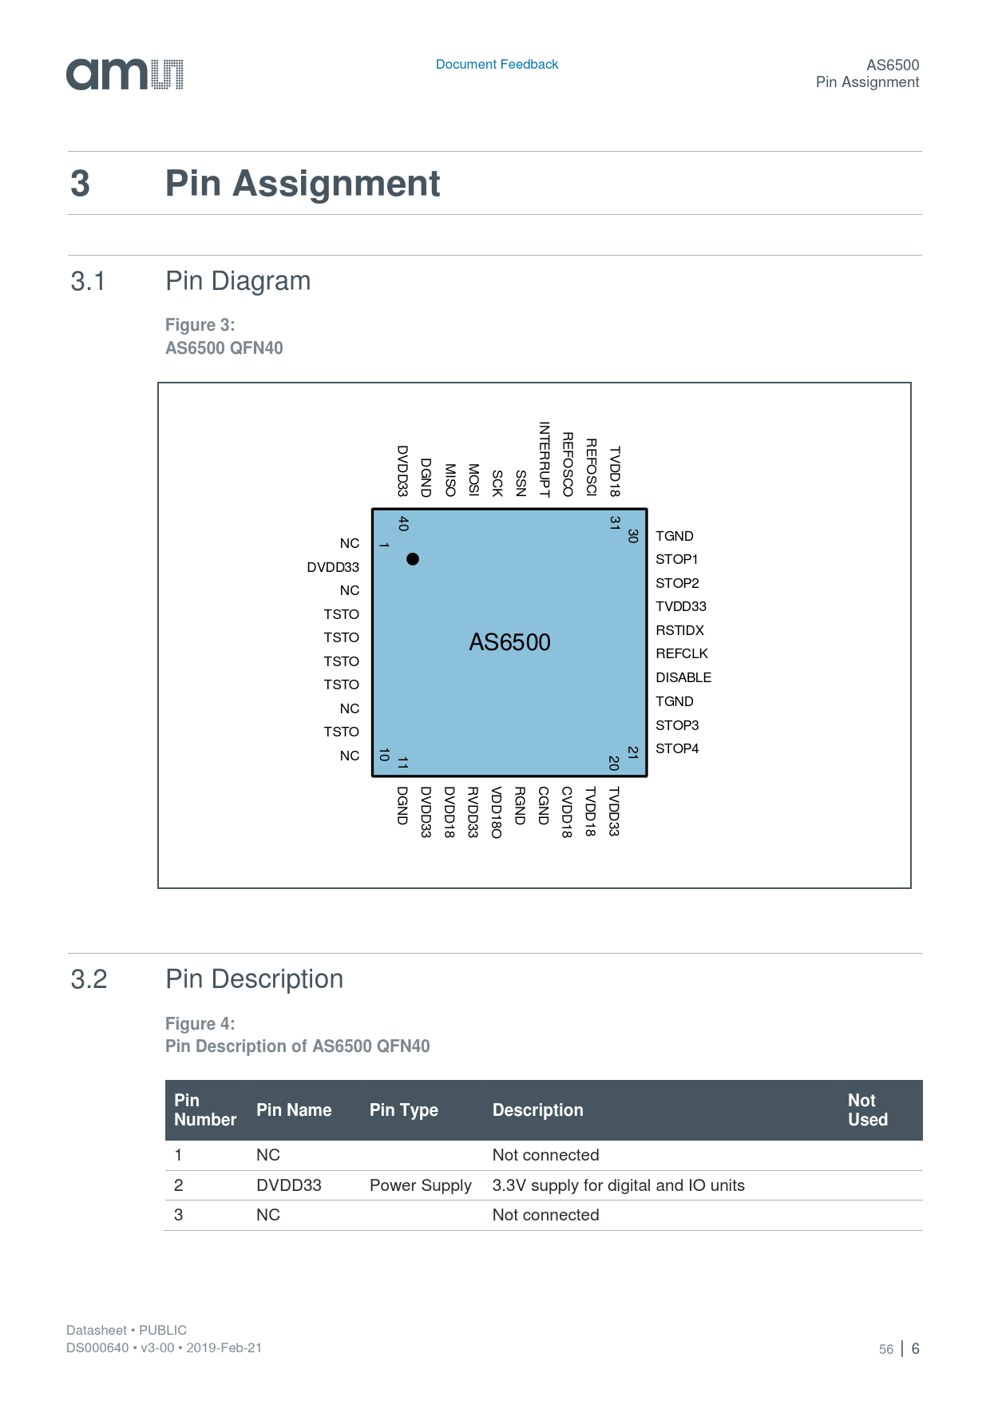Image resolution: width=990 pixels, height=1401 pixels.
Task: Click the Not Used column header
Action: point(867,1110)
